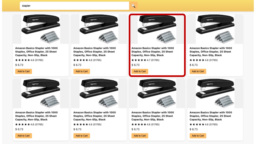This screenshot has width=256, height=144.
Task: Open the third bottom-row product title
Action: point(153,116)
